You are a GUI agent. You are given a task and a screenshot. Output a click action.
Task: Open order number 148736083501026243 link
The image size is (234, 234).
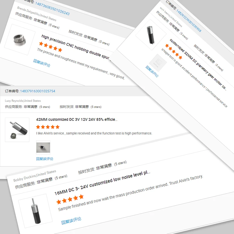pyautogui.click(x=52, y=8)
